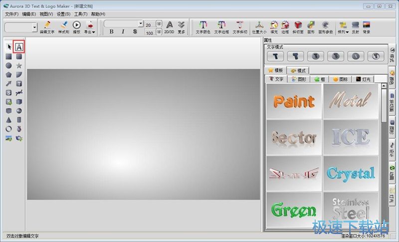Click the 背景 (Background) button
This screenshot has width=399, height=242.
367,27
